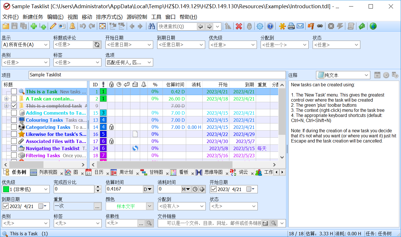This screenshot has width=401, height=237.
Task: Select the binoculars find tasks icon
Action: point(151,26)
